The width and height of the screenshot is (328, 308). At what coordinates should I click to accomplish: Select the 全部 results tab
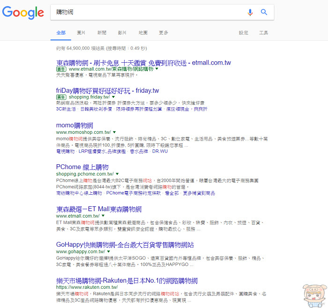tap(61, 33)
